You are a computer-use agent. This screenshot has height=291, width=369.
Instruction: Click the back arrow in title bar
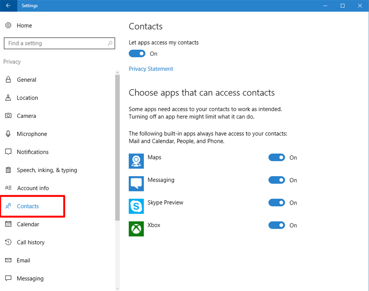click(8, 6)
